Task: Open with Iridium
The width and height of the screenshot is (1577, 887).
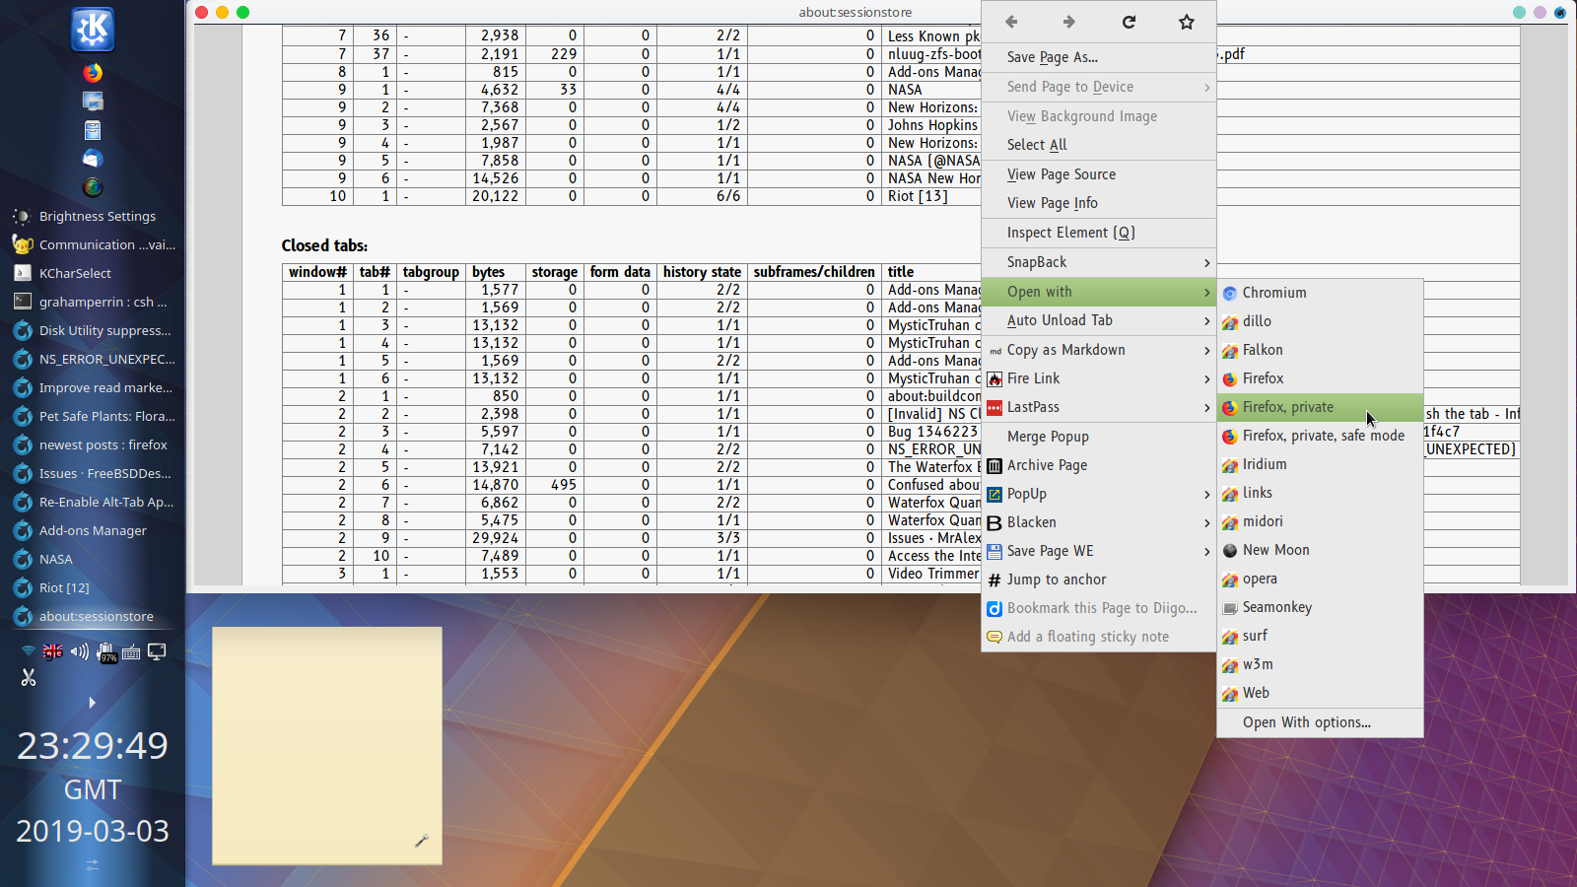Action: tap(1320, 464)
